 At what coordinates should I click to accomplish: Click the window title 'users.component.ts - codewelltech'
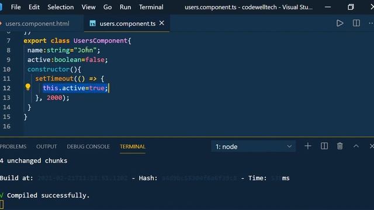tap(231, 7)
